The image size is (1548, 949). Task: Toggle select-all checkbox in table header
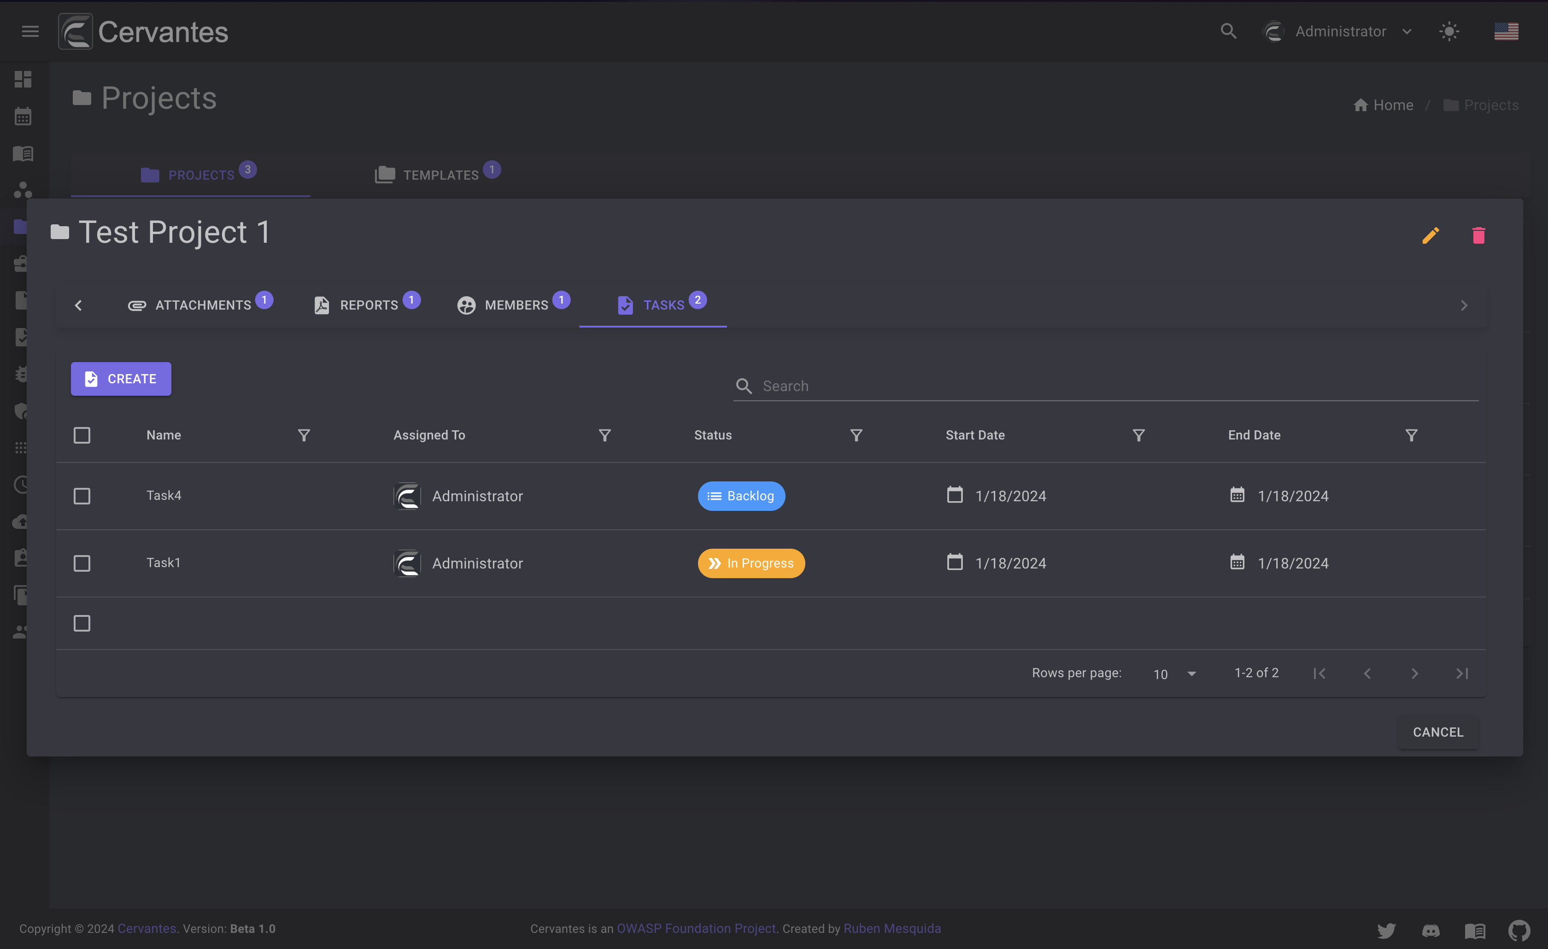[82, 435]
